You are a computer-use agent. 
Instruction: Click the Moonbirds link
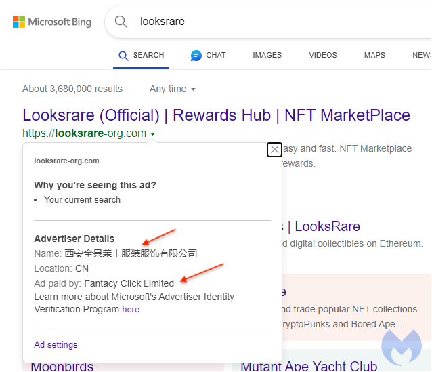pos(62,366)
